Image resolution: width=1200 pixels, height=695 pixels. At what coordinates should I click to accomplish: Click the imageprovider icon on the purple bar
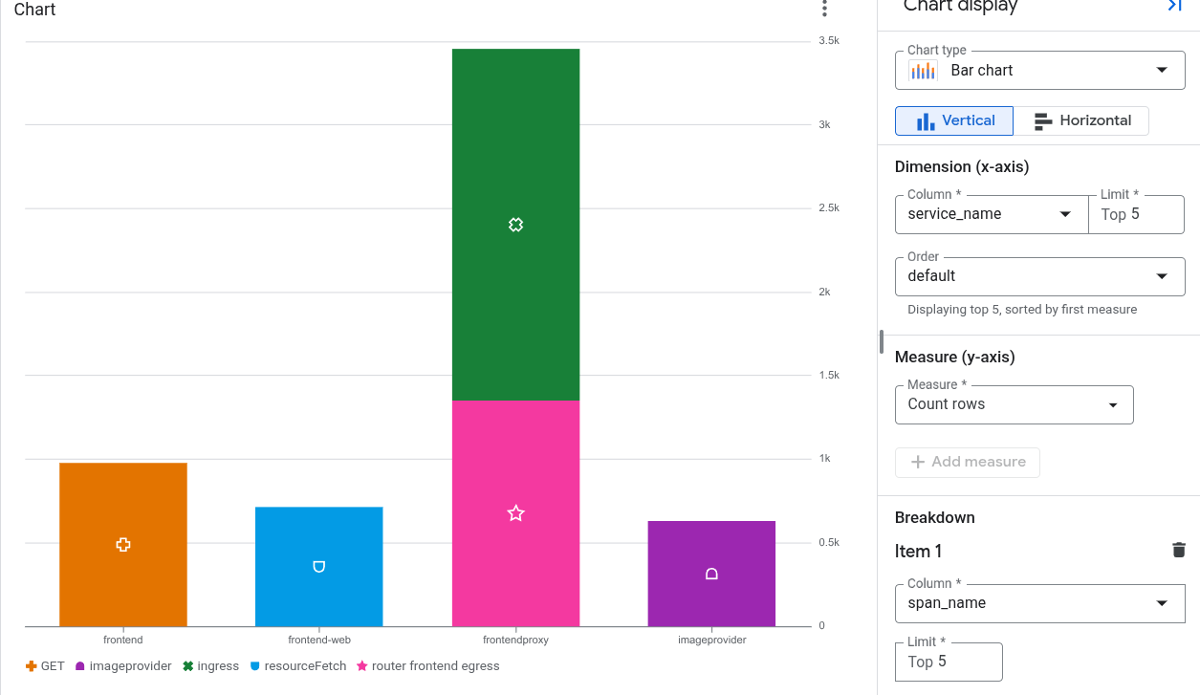711,574
